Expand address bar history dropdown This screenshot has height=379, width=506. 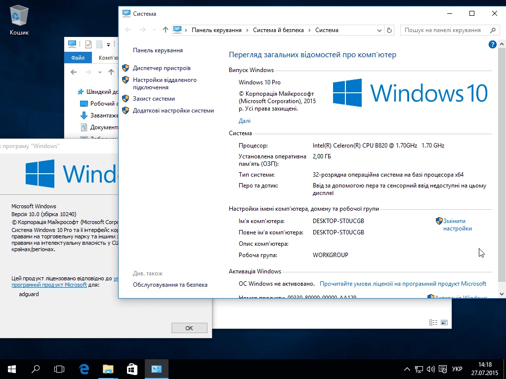coord(379,30)
